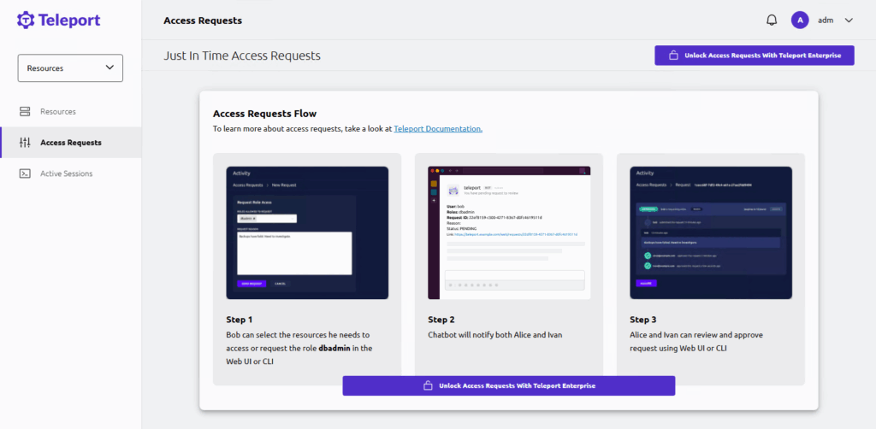Expand the Resources dropdown selector
The height and width of the screenshot is (429, 876).
[x=70, y=68]
